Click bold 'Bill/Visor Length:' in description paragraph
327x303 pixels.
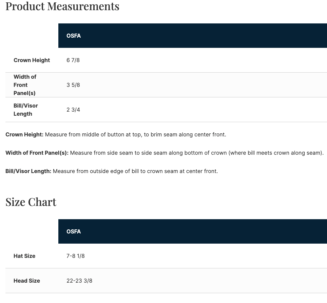tap(28, 171)
